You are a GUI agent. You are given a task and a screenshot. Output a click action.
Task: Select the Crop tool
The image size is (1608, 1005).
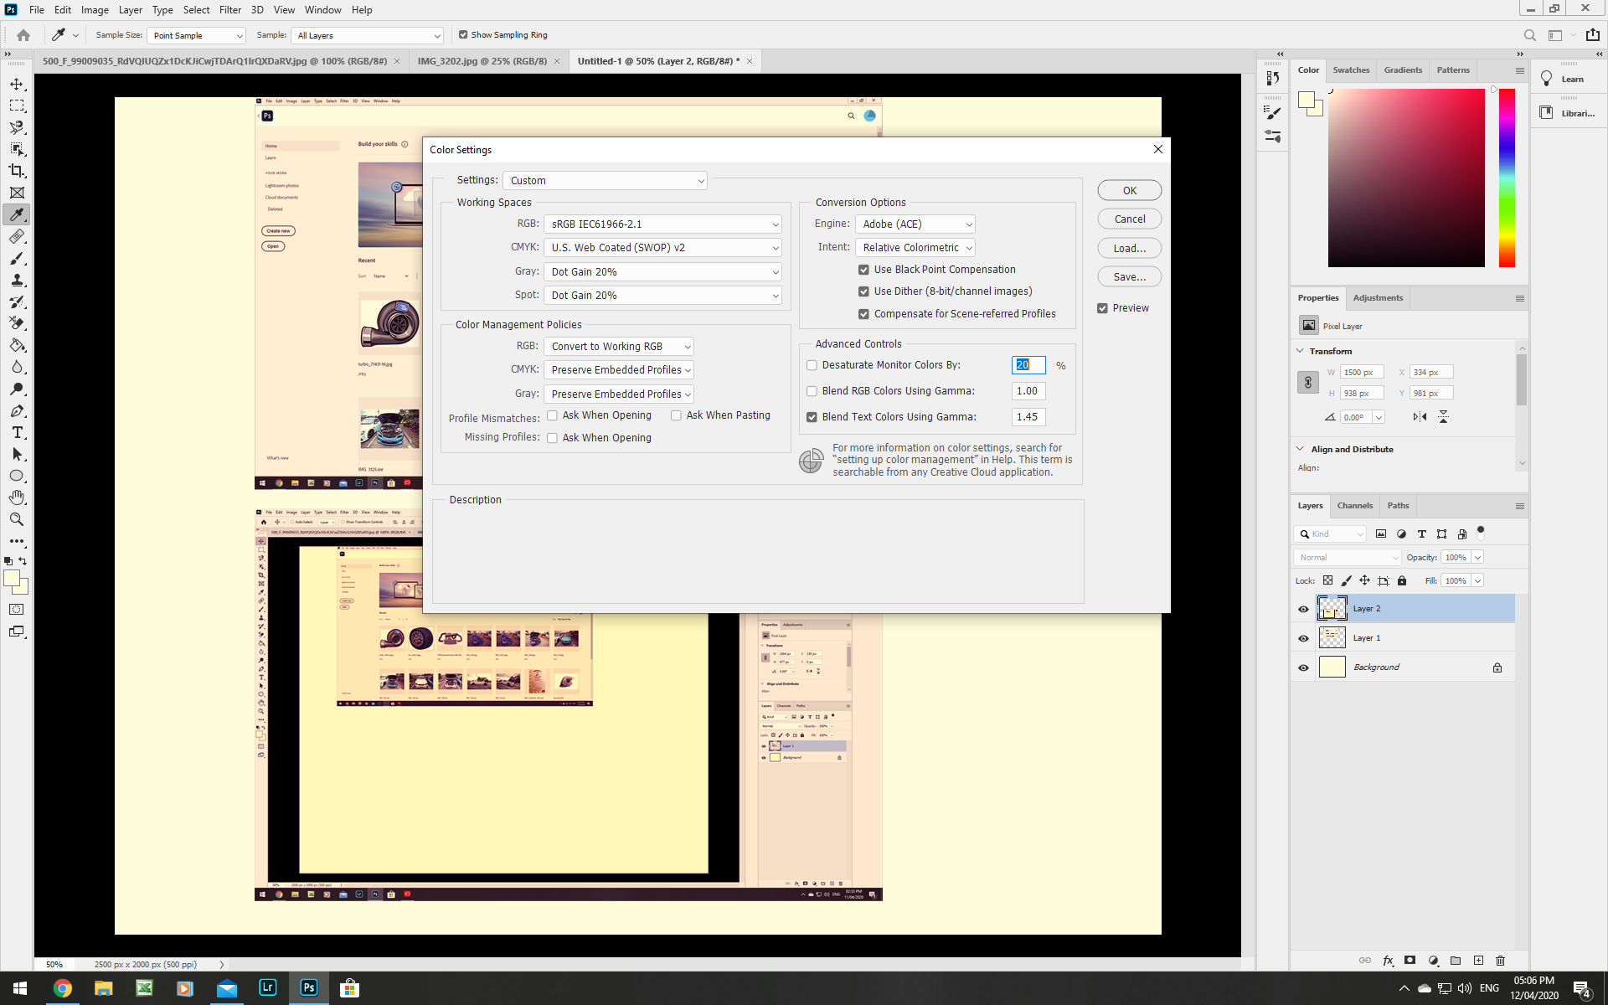coord(17,171)
